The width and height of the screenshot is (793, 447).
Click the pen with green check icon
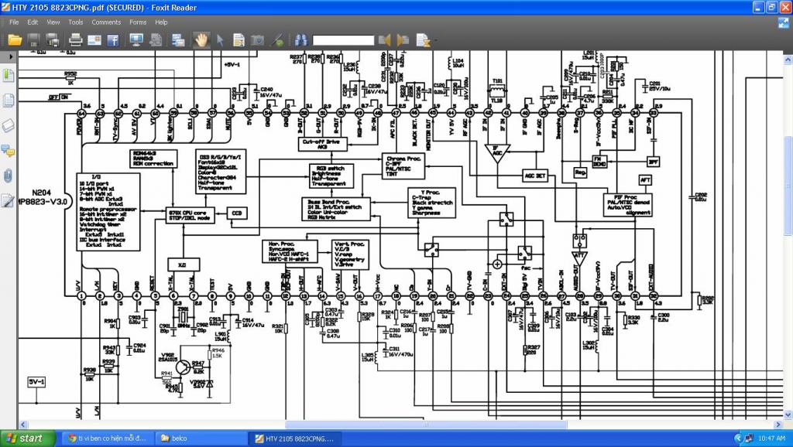[277, 40]
